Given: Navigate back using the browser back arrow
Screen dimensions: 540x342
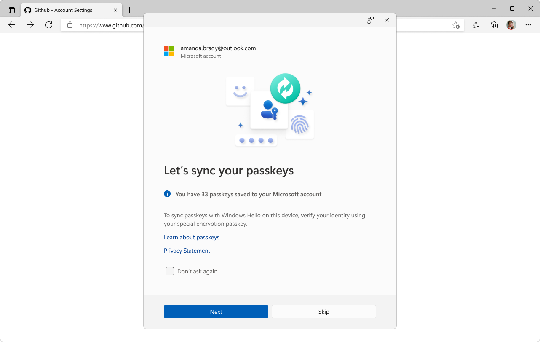Looking at the screenshot, I should click(x=11, y=24).
